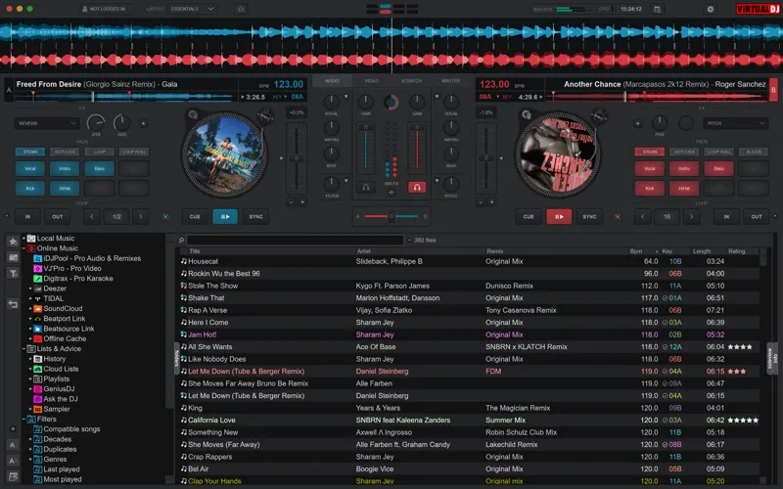
Task: Select the MASTER mixer tab
Action: 451,81
